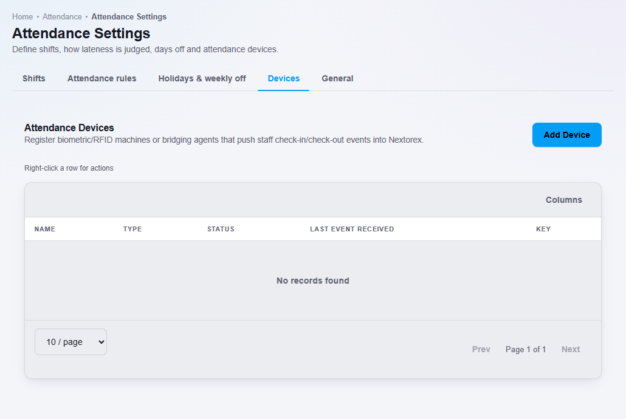Select the Devices tab
Image resolution: width=626 pixels, height=419 pixels.
coord(283,78)
